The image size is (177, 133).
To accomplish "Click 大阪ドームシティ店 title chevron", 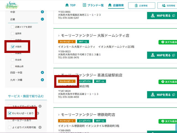I will click(59, 36).
